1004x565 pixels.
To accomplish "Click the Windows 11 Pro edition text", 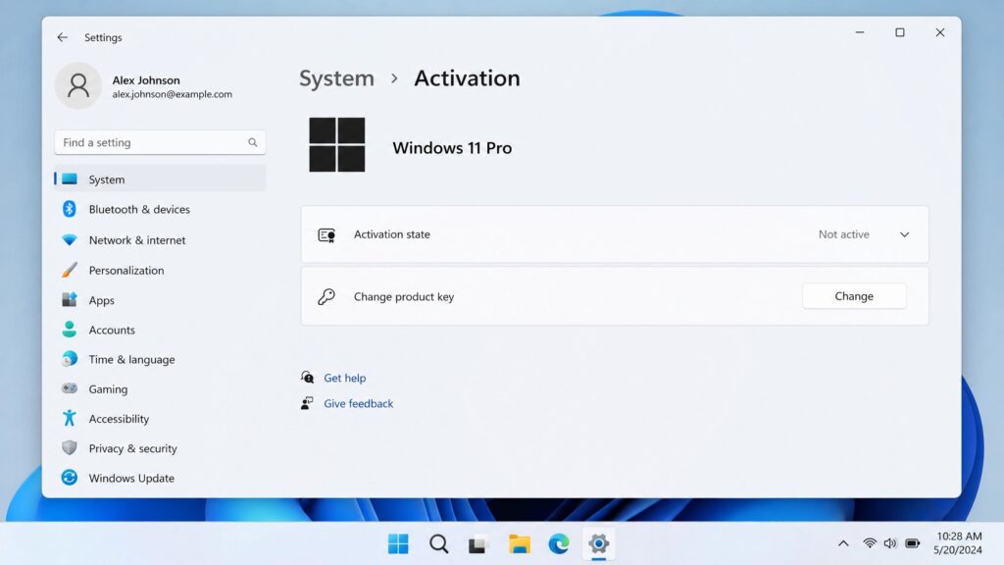I will (452, 148).
